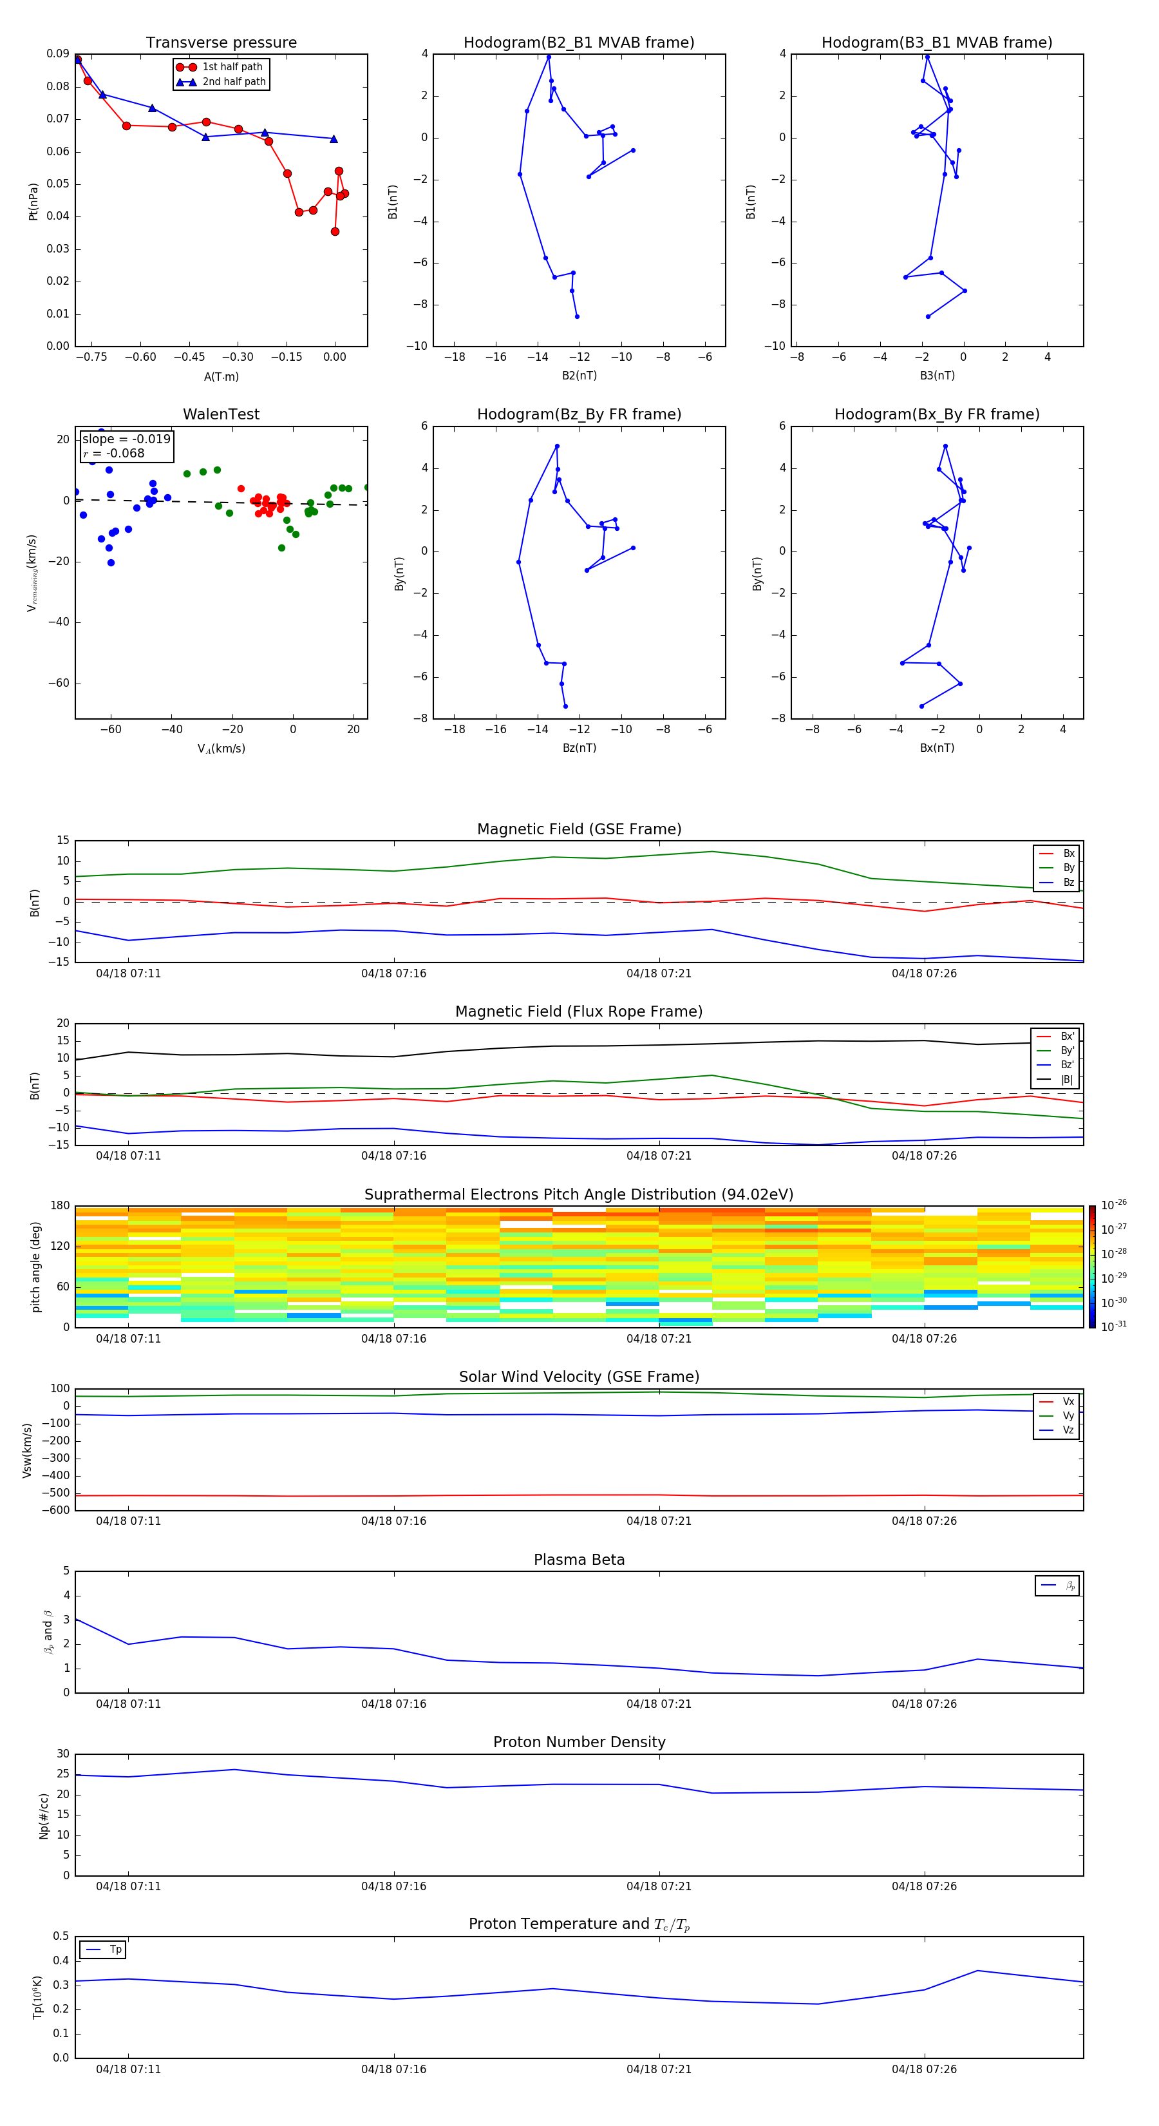Click the 'Magnetic Field (GSE Frame)' title
The width and height of the screenshot is (1159, 2126).
(579, 829)
